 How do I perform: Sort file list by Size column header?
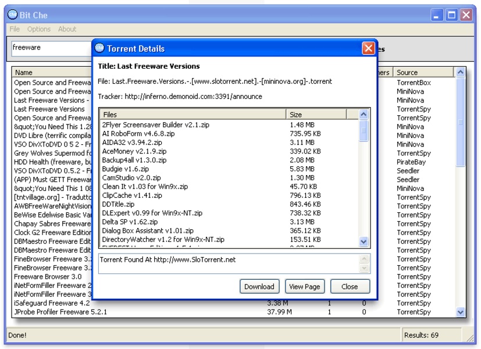tap(316, 115)
